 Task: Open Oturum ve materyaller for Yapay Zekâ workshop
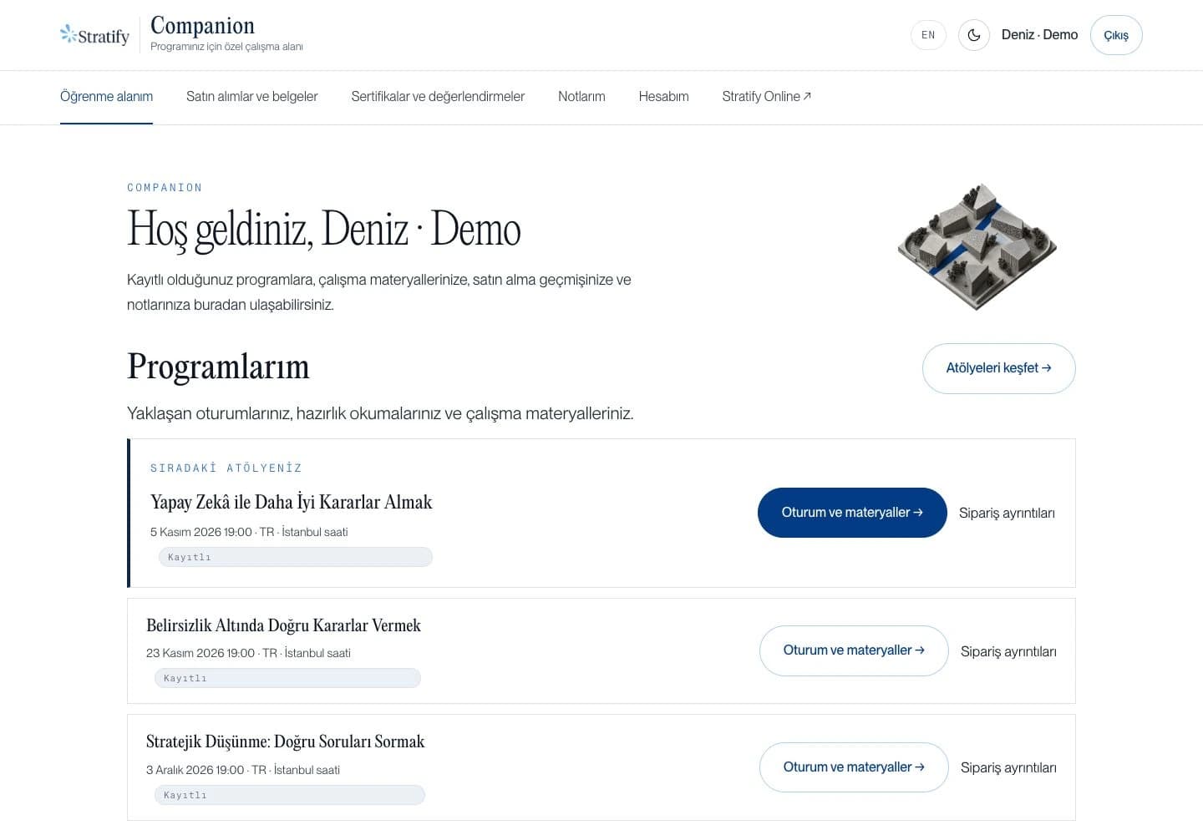(852, 513)
